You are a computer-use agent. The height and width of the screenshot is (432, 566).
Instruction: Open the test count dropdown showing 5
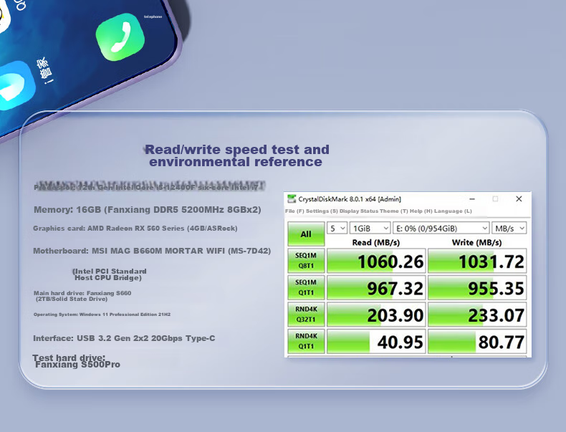(337, 228)
